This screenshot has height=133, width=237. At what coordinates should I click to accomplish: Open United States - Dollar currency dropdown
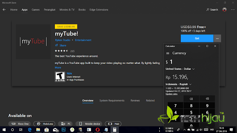pyautogui.click(x=180, y=69)
